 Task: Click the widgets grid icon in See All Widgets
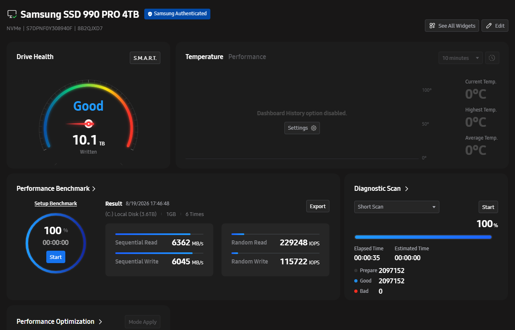coord(432,26)
